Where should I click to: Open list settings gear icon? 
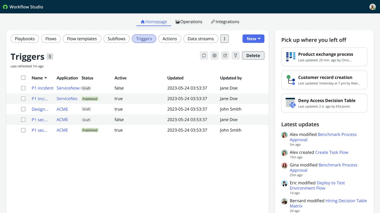[214, 55]
